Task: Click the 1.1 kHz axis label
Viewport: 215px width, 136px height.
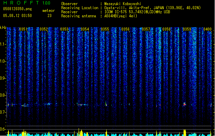Action: pos(3,44)
